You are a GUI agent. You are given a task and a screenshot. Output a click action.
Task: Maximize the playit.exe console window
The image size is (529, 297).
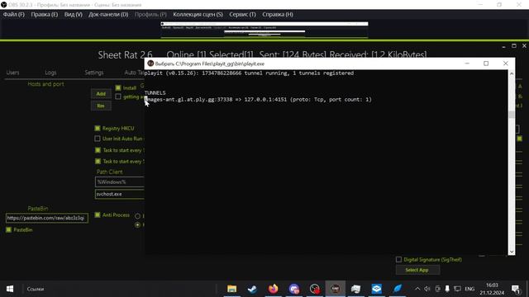coord(486,64)
